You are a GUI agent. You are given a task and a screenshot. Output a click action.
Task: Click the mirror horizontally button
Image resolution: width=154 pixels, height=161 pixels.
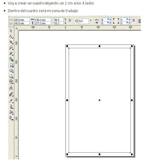click(97, 20)
